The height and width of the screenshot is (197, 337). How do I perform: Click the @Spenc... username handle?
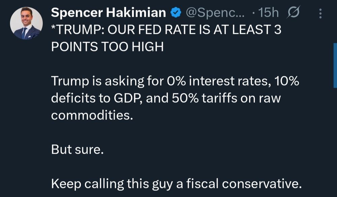215,13
